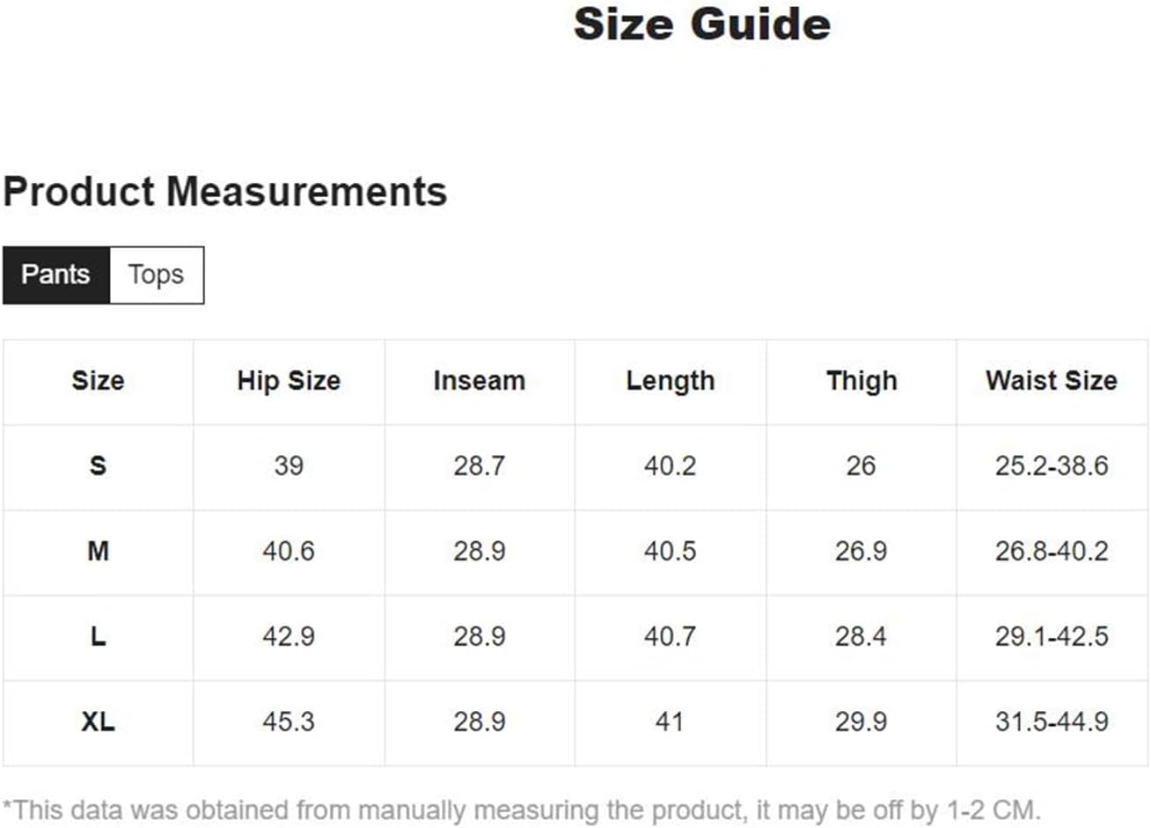Click the 29.9 thigh cell
Image resolution: width=1151 pixels, height=828 pixels.
click(861, 722)
